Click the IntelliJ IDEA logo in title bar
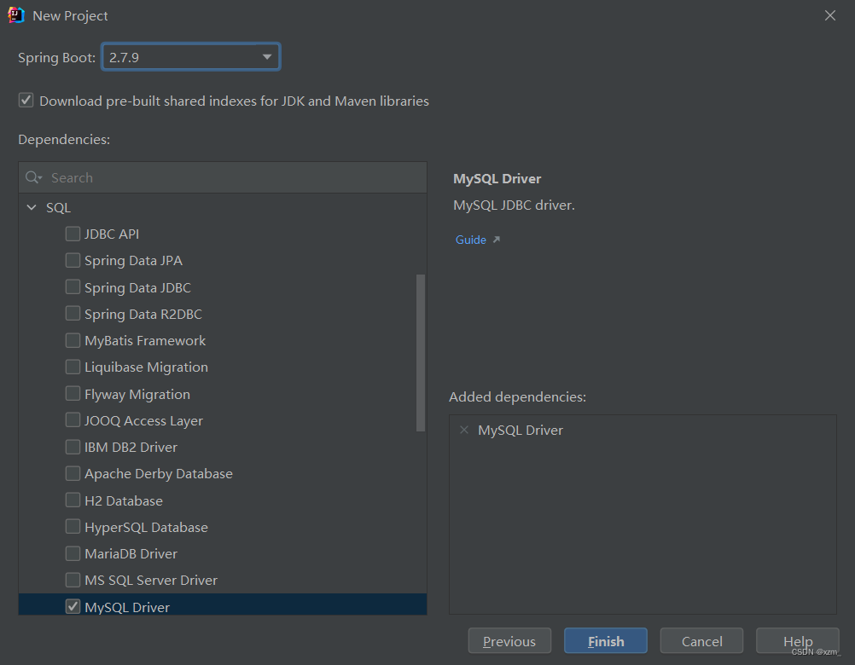 15,14
